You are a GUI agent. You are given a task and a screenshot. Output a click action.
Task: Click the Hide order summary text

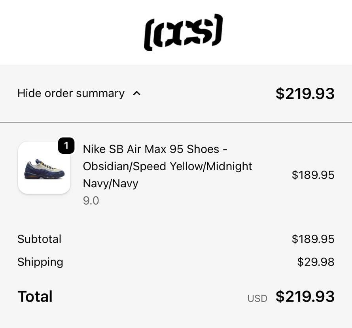[x=71, y=93]
